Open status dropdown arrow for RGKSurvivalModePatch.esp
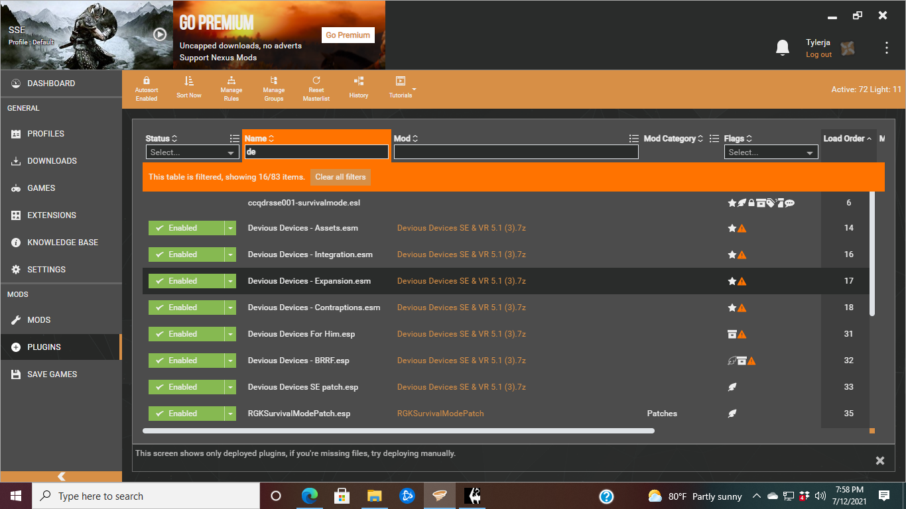Viewport: 906px width, 509px height. pyautogui.click(x=231, y=414)
